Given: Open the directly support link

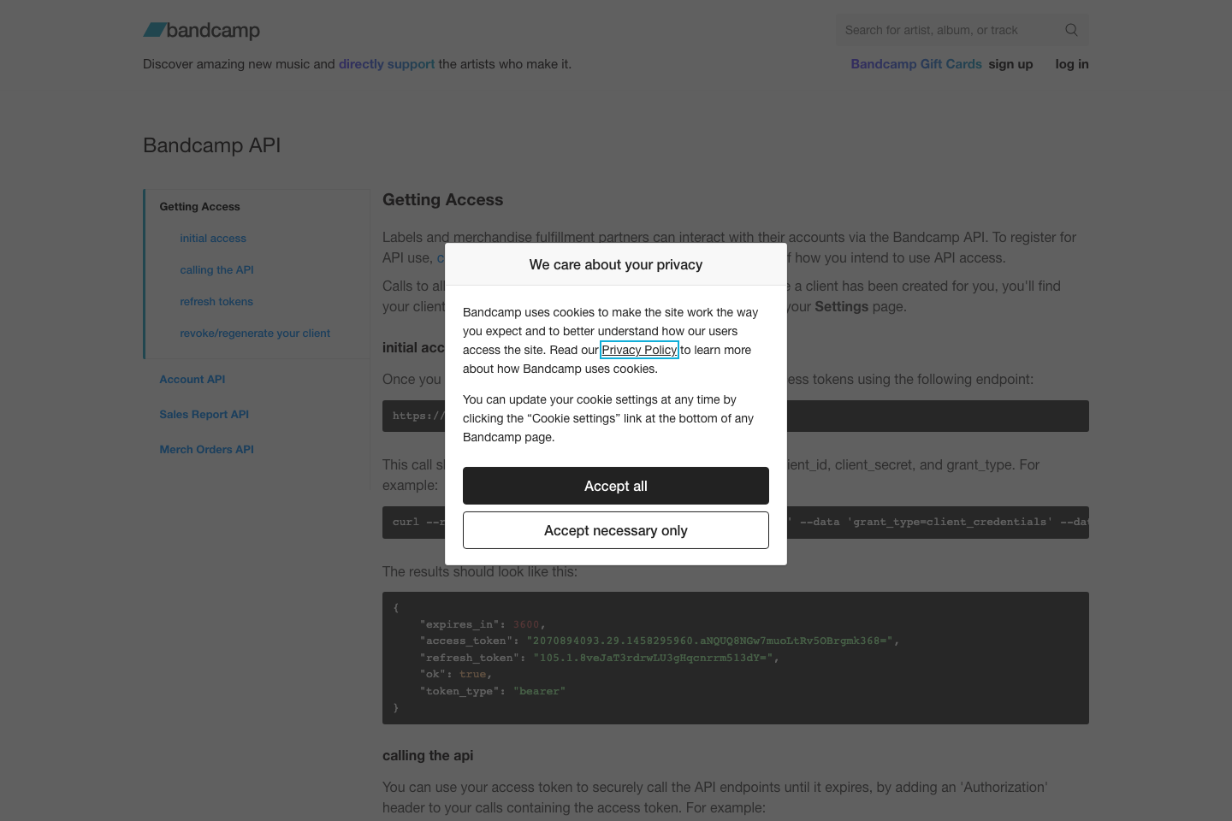Looking at the screenshot, I should [x=387, y=63].
